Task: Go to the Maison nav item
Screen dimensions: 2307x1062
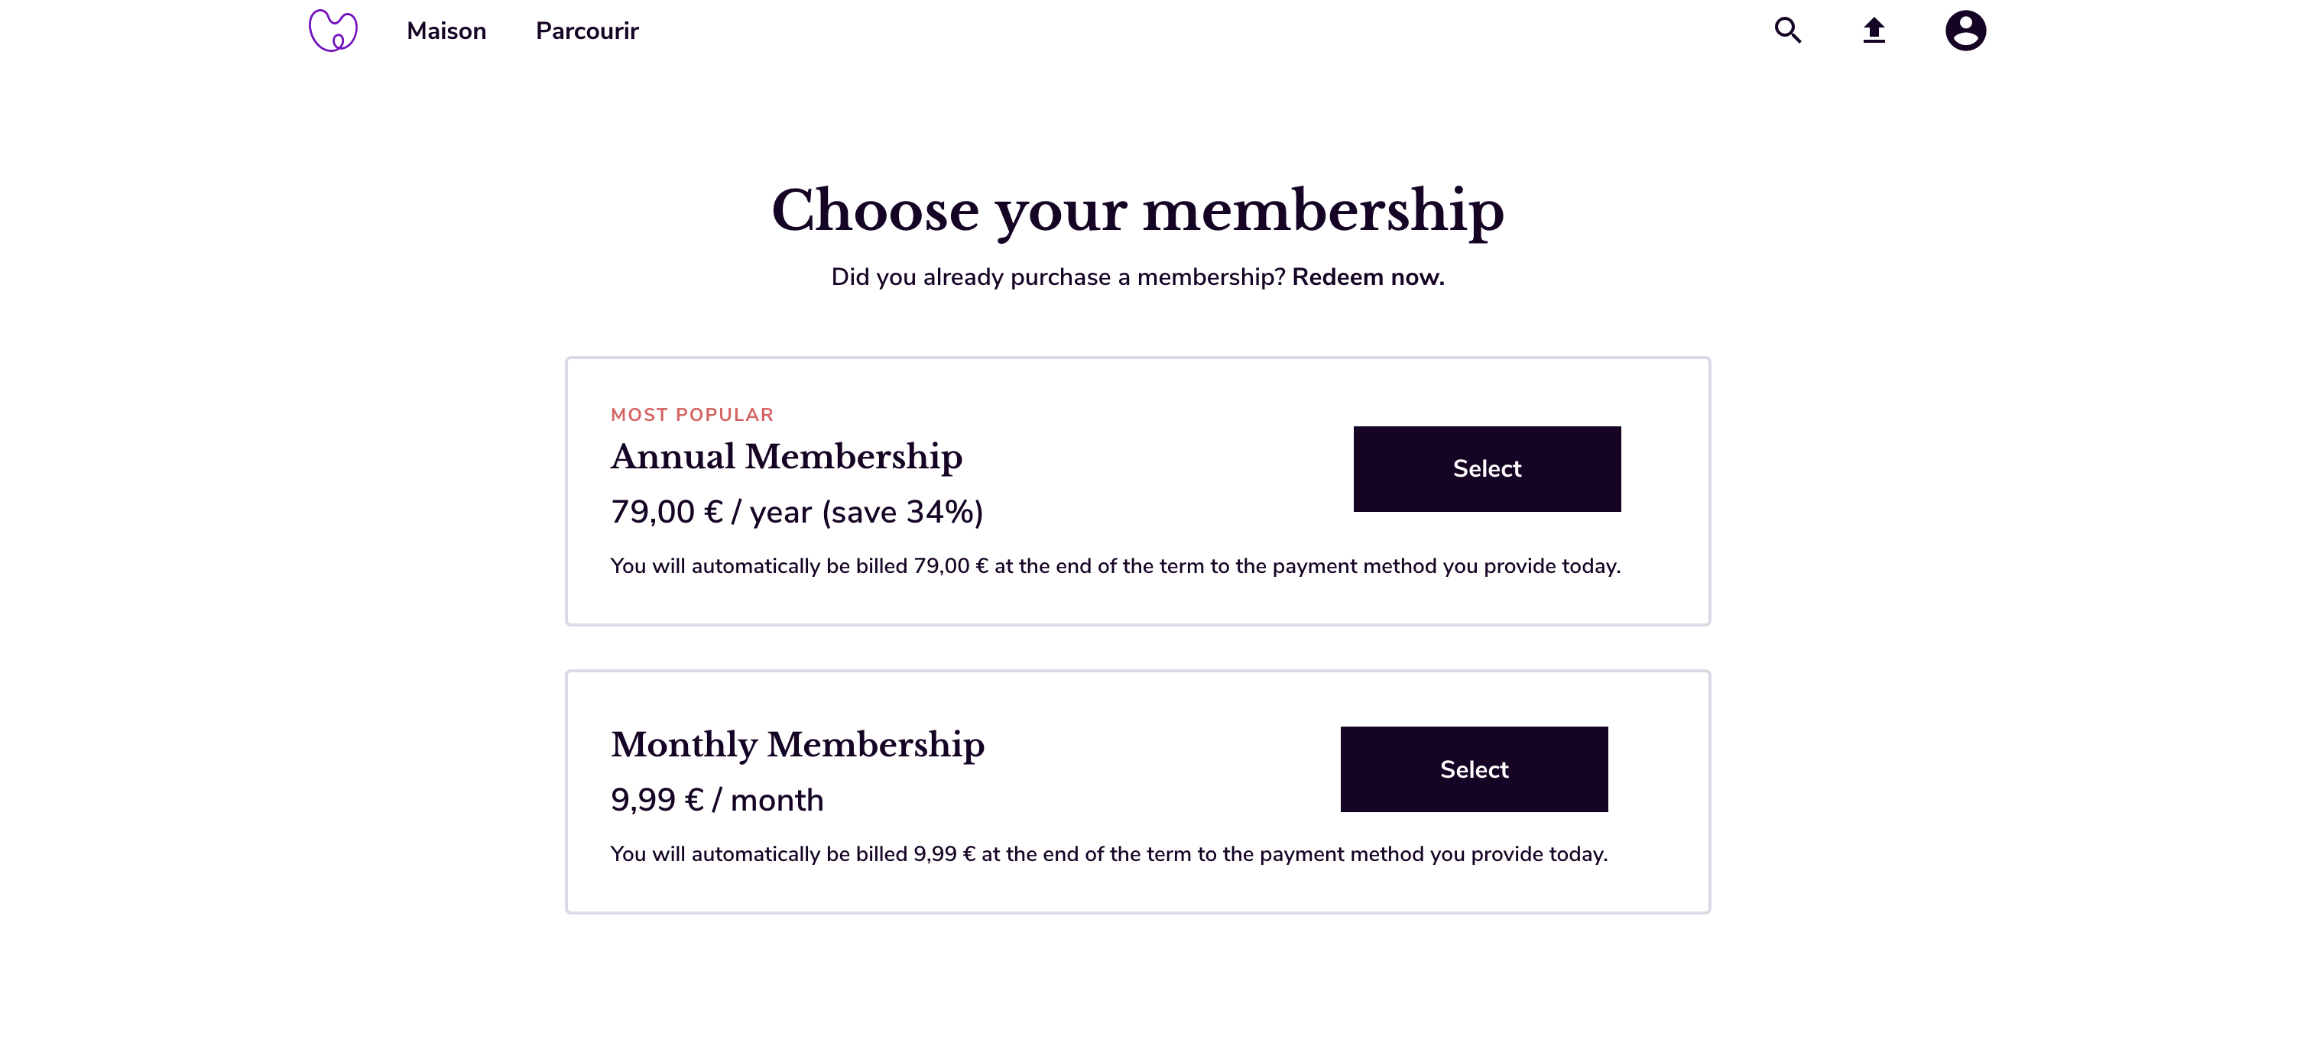Action: click(x=446, y=31)
